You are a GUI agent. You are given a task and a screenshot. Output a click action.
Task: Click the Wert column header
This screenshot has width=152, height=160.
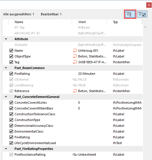click(92, 22)
